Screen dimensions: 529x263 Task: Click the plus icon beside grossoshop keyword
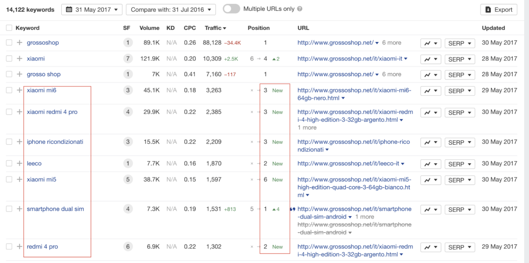coord(19,43)
